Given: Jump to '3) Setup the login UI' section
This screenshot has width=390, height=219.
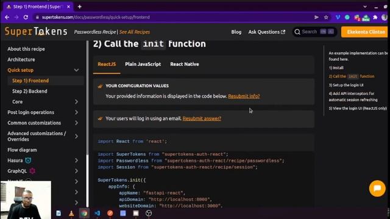Looking at the screenshot, I should (x=346, y=85).
